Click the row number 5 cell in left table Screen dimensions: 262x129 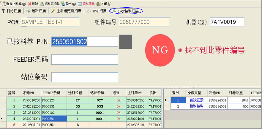pos(14,125)
